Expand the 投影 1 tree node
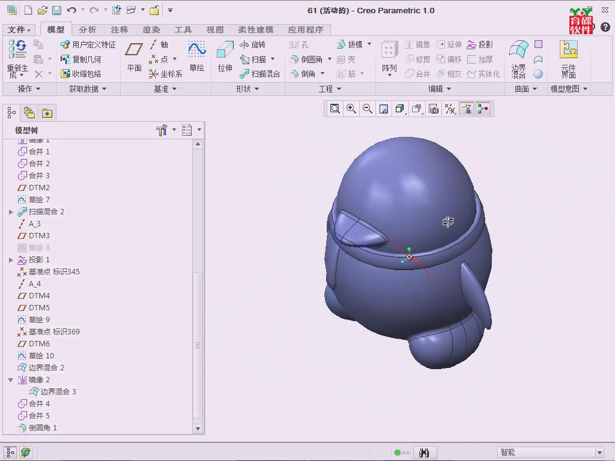Image resolution: width=615 pixels, height=461 pixels. (x=11, y=260)
